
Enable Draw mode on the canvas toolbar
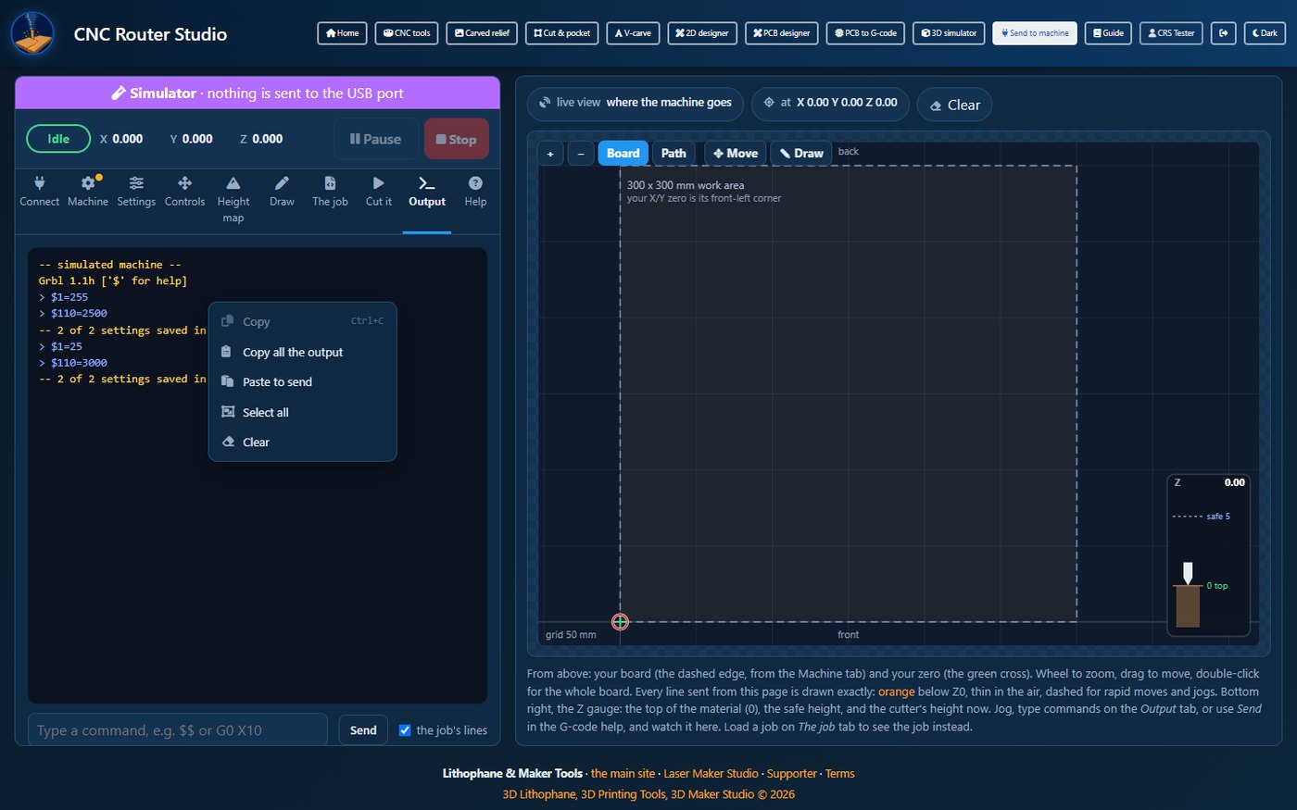(x=801, y=154)
